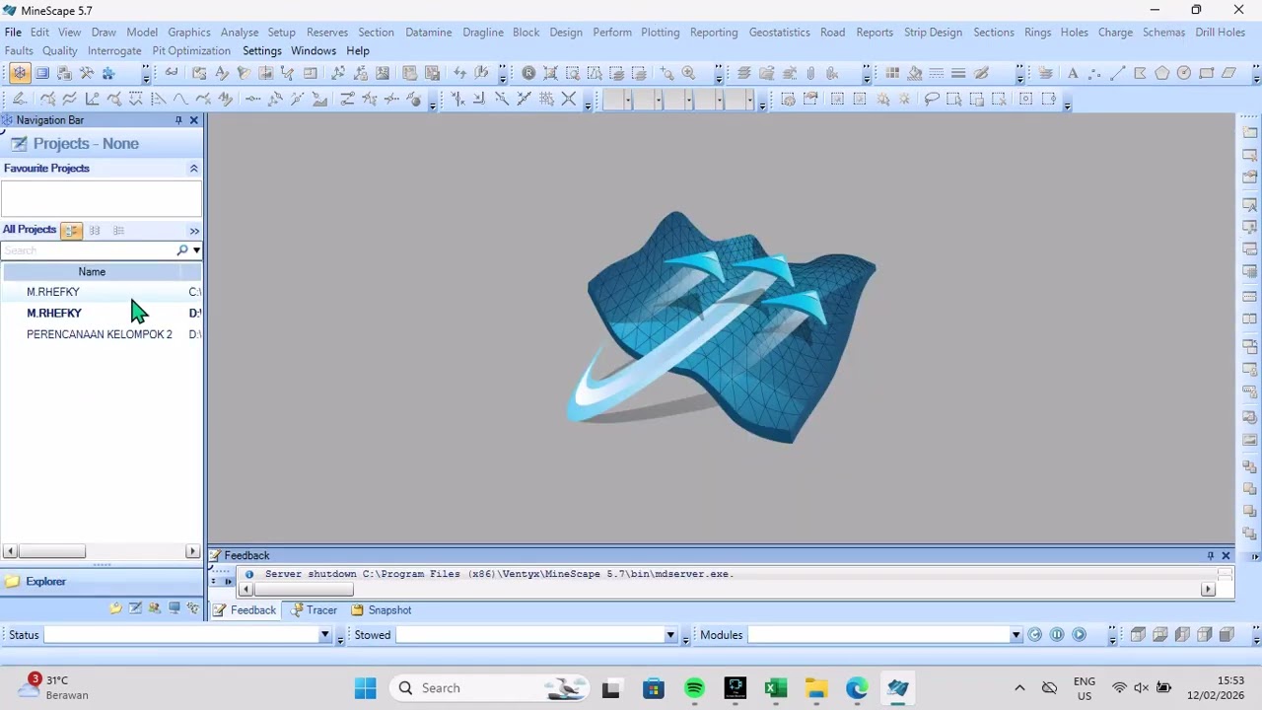Open the File menu

[x=13, y=32]
